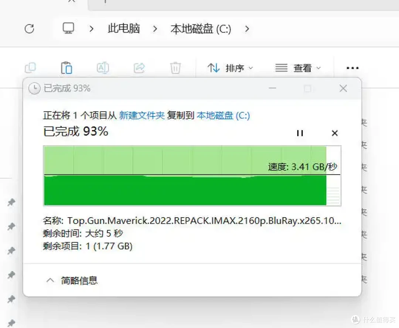The image size is (399, 328).
Task: Click the copy progress speed graph
Action: tap(192, 175)
